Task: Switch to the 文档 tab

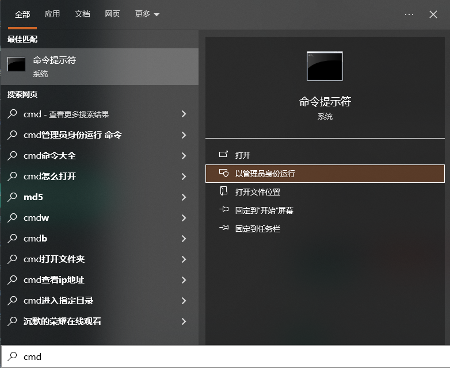Action: point(82,14)
